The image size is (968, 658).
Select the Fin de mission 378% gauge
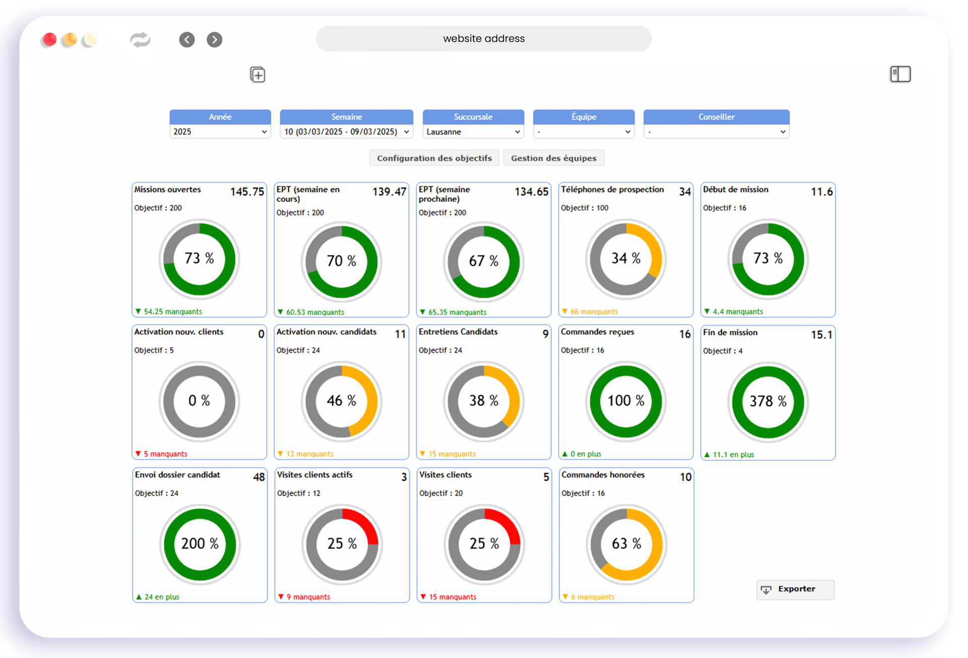768,402
